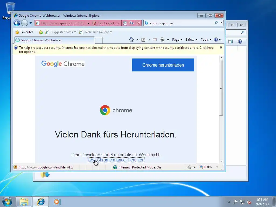
Task: Launch Windows Media Player from taskbar
Action: click(57, 202)
